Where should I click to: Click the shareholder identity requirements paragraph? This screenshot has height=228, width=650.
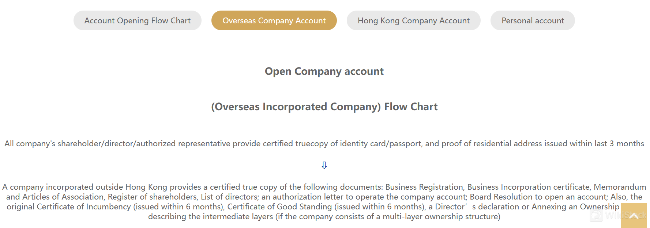click(324, 143)
